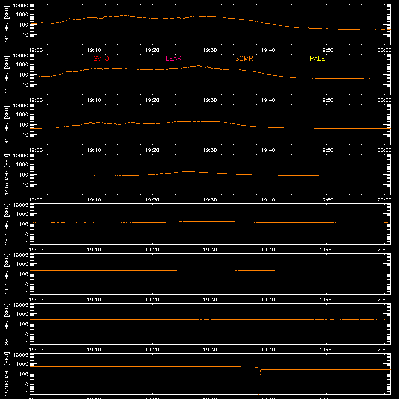Click the 19:10 tick under the 410 MHz plot
The width and height of the screenshot is (399, 399).
94,100
